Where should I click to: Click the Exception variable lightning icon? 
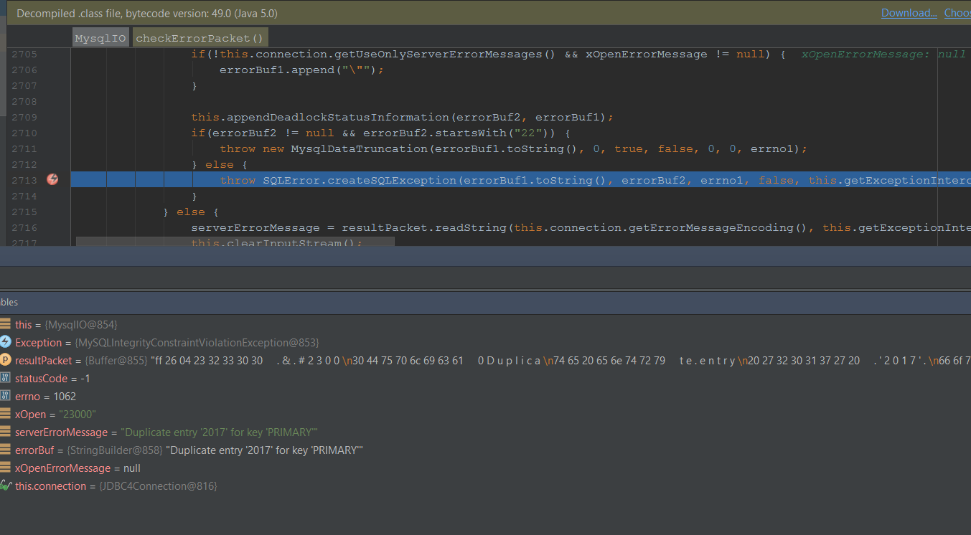click(x=6, y=343)
